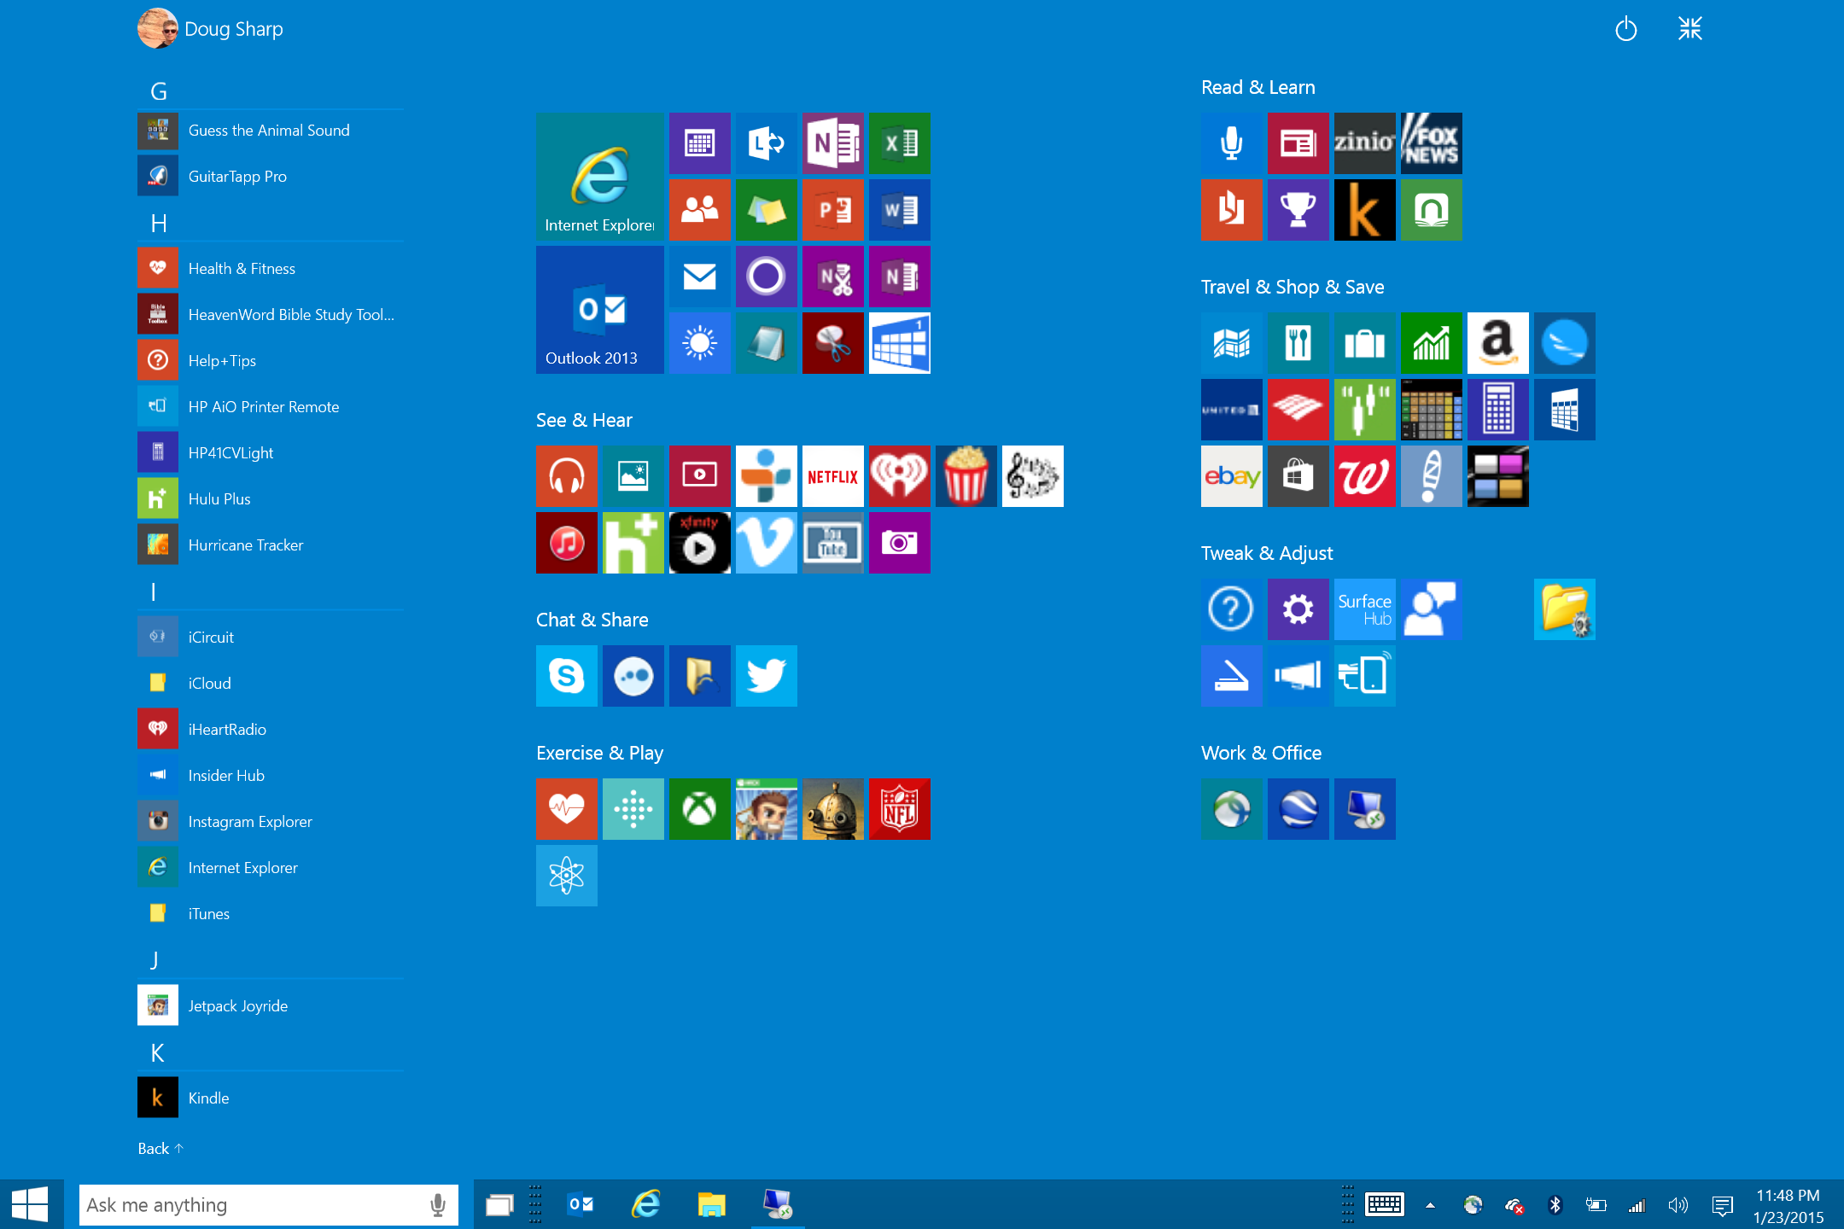Open the eBay tile
Viewport: 1844px width, 1229px height.
1232,476
